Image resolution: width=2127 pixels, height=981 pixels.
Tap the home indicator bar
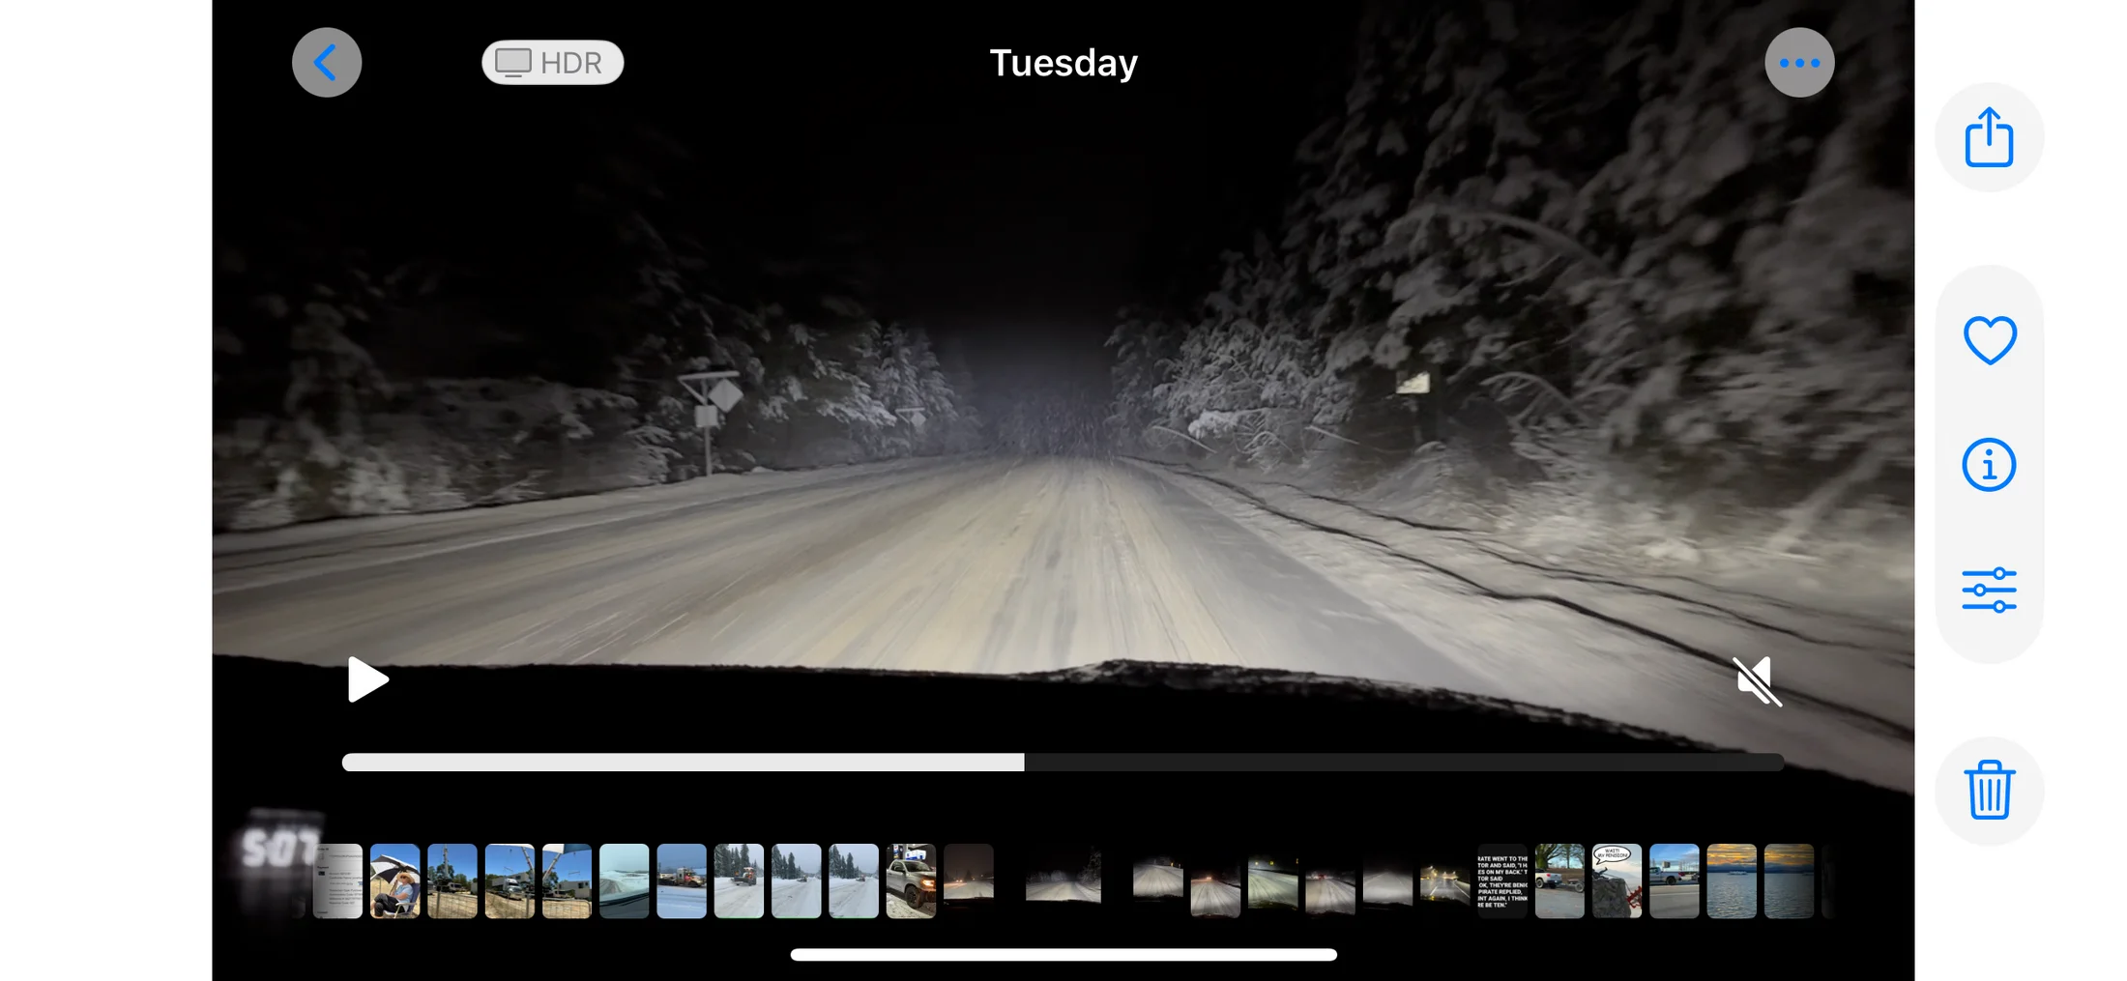pyautogui.click(x=1063, y=955)
